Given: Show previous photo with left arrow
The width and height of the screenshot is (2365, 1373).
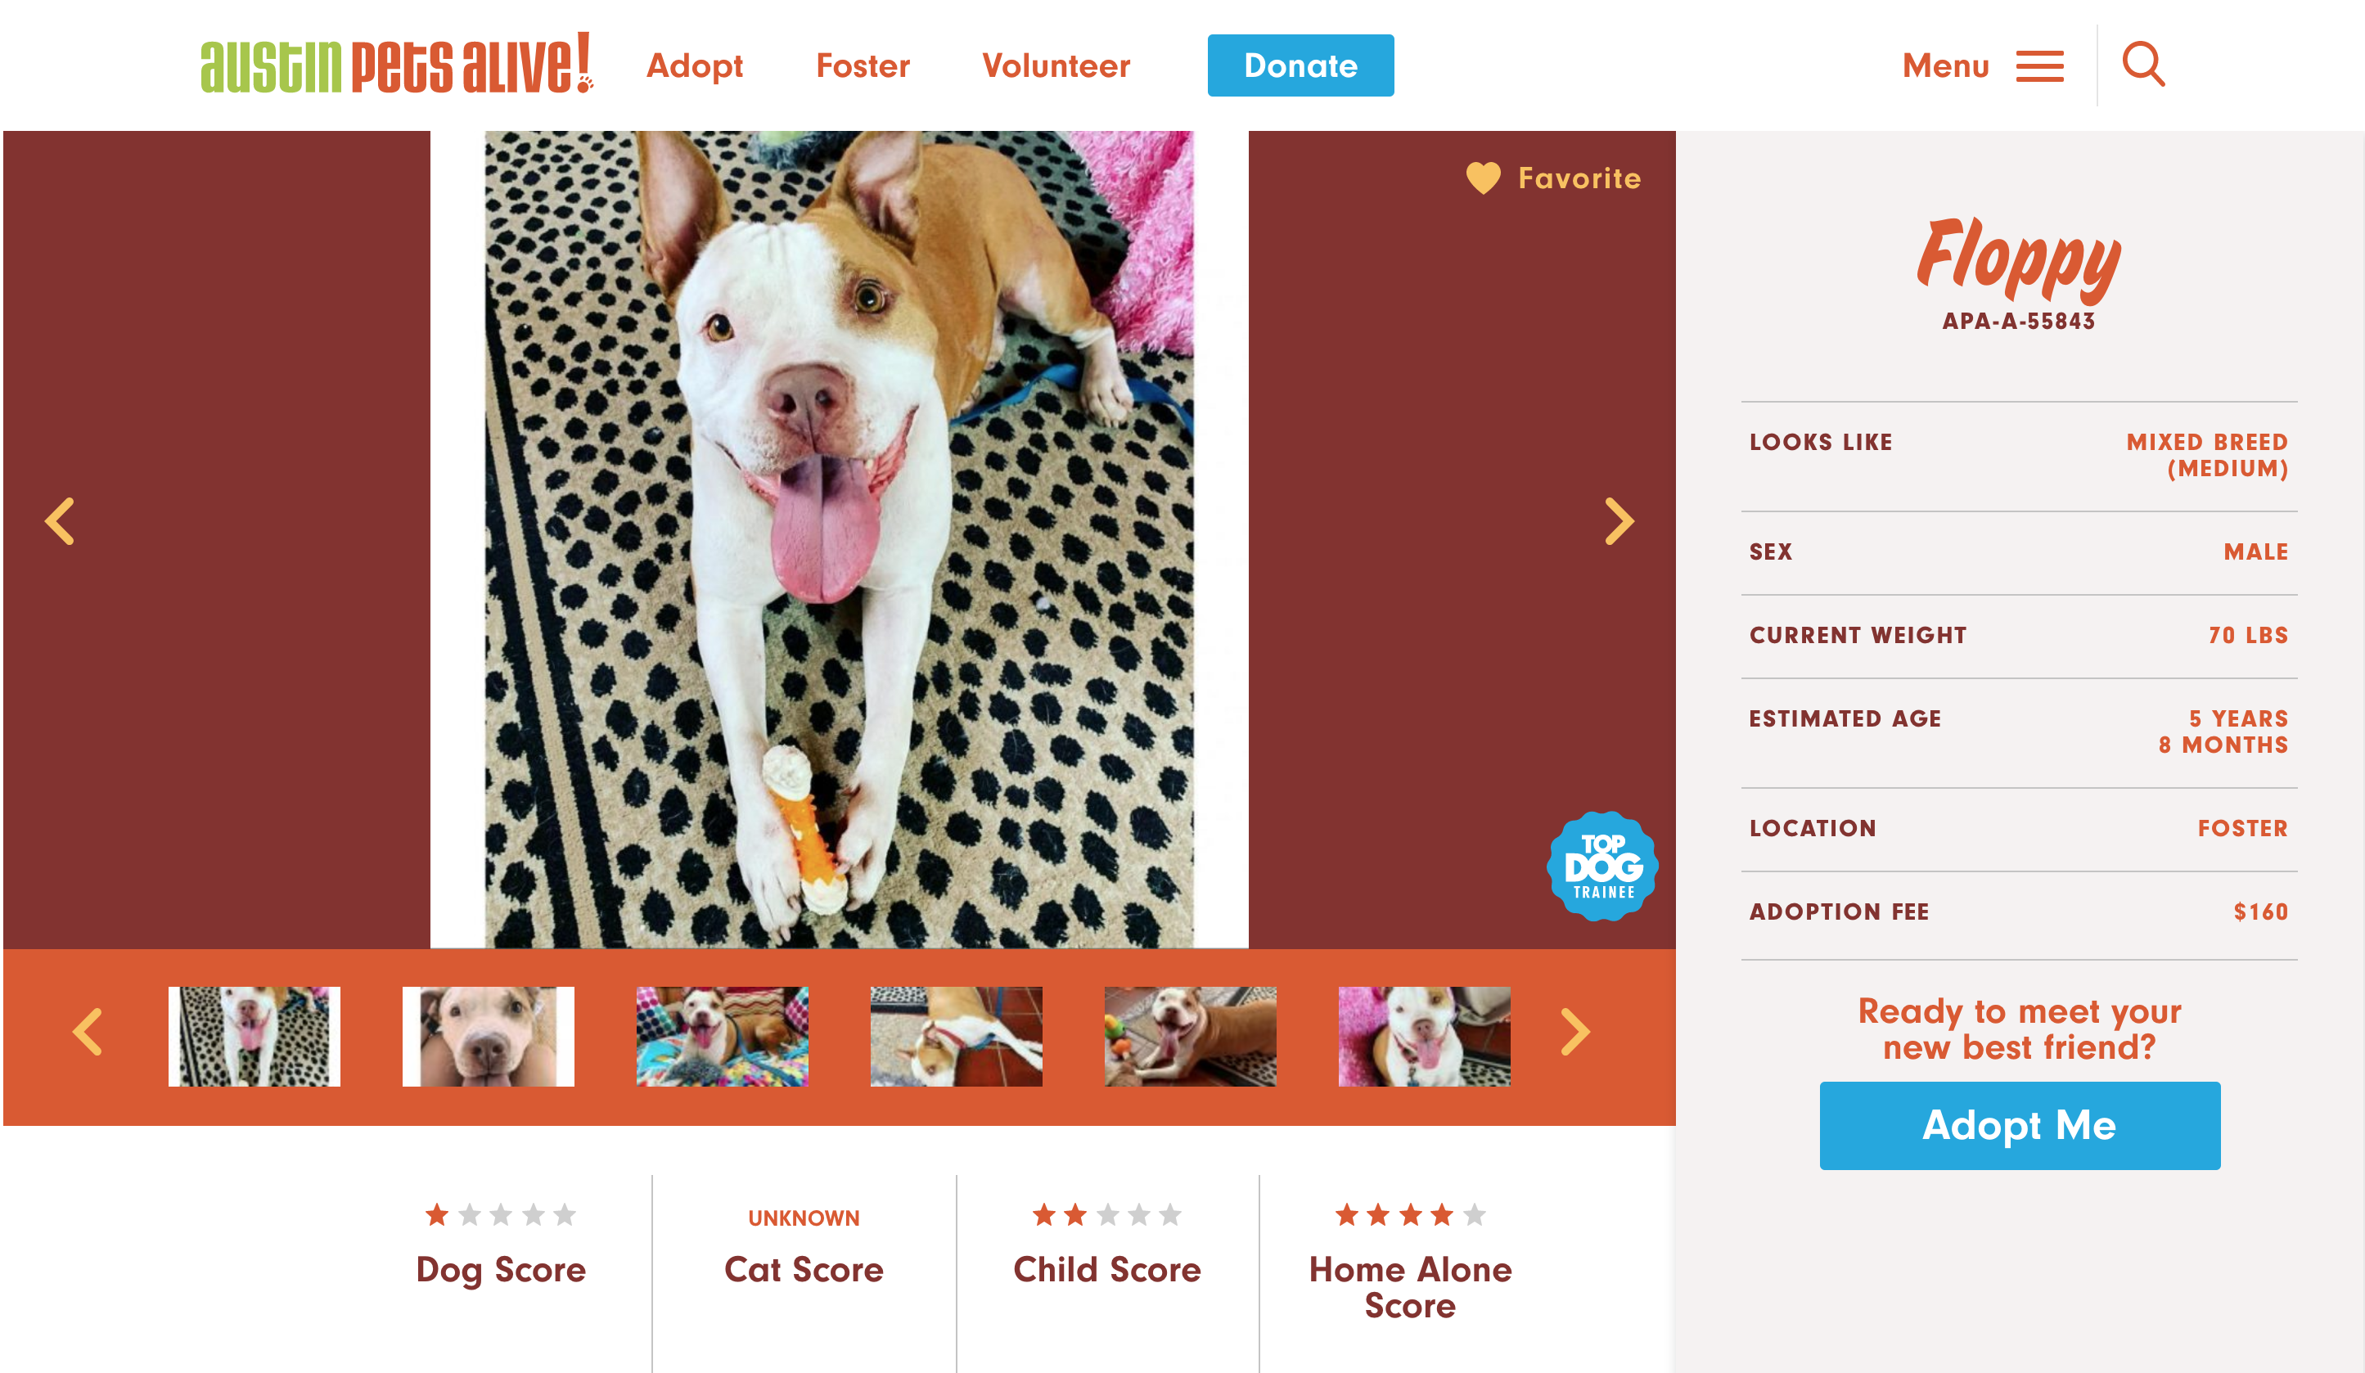Looking at the screenshot, I should pyautogui.click(x=60, y=522).
